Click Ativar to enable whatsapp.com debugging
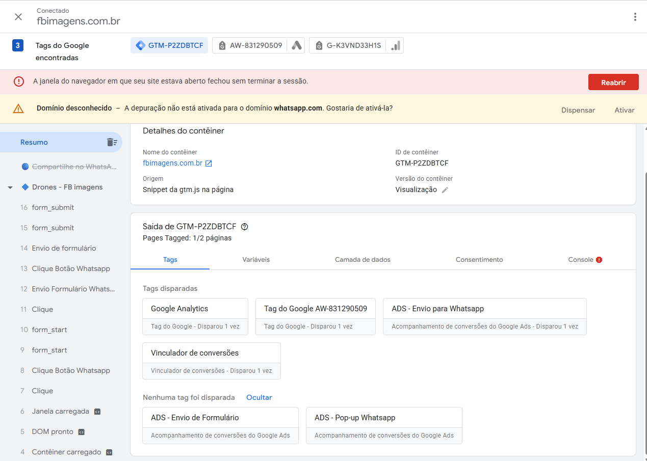The image size is (647, 461). (624, 110)
